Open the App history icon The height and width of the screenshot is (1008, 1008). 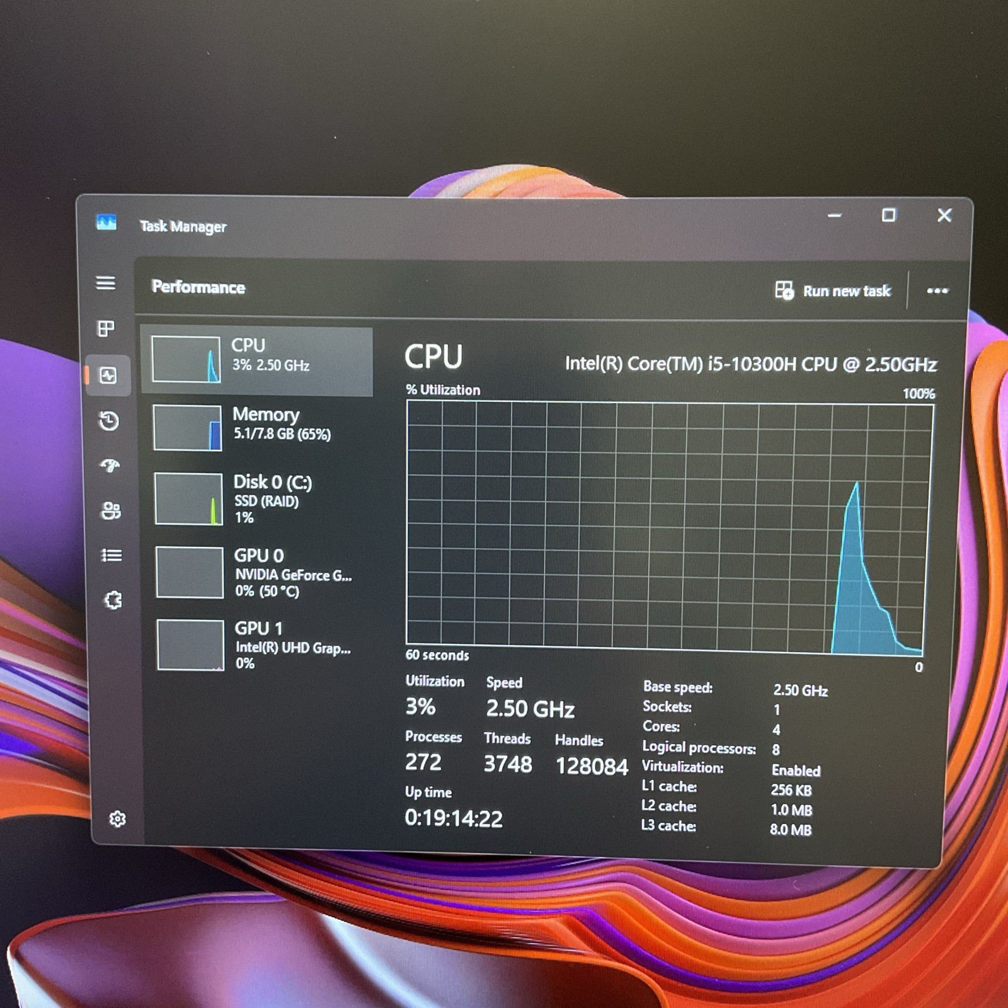pos(109,421)
